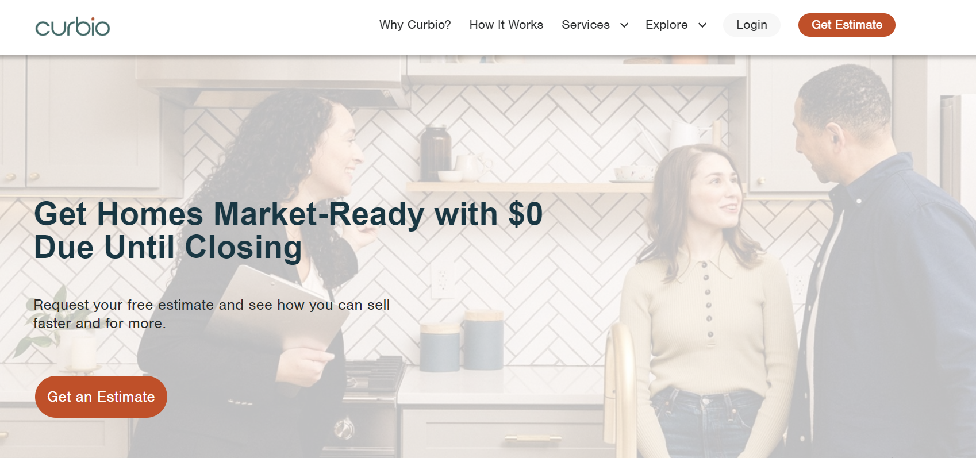Open the Services menu label

click(x=585, y=25)
